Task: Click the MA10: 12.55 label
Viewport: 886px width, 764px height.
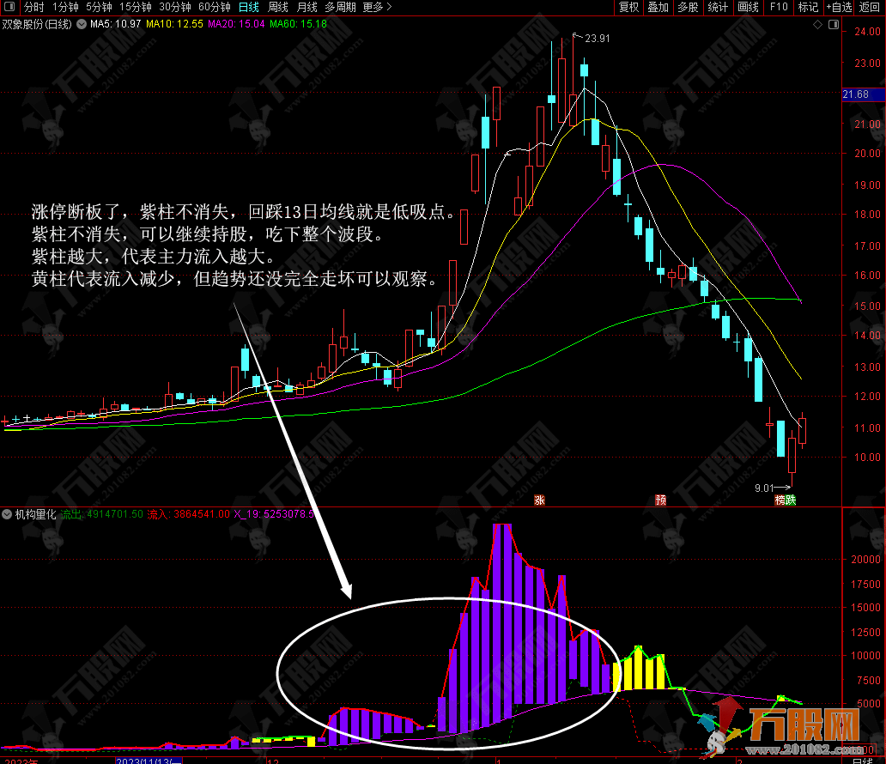Action: (x=174, y=24)
